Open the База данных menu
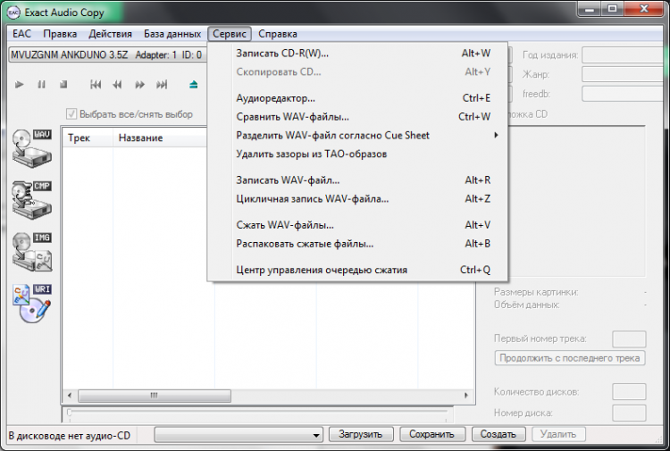The width and height of the screenshot is (670, 451). [172, 34]
